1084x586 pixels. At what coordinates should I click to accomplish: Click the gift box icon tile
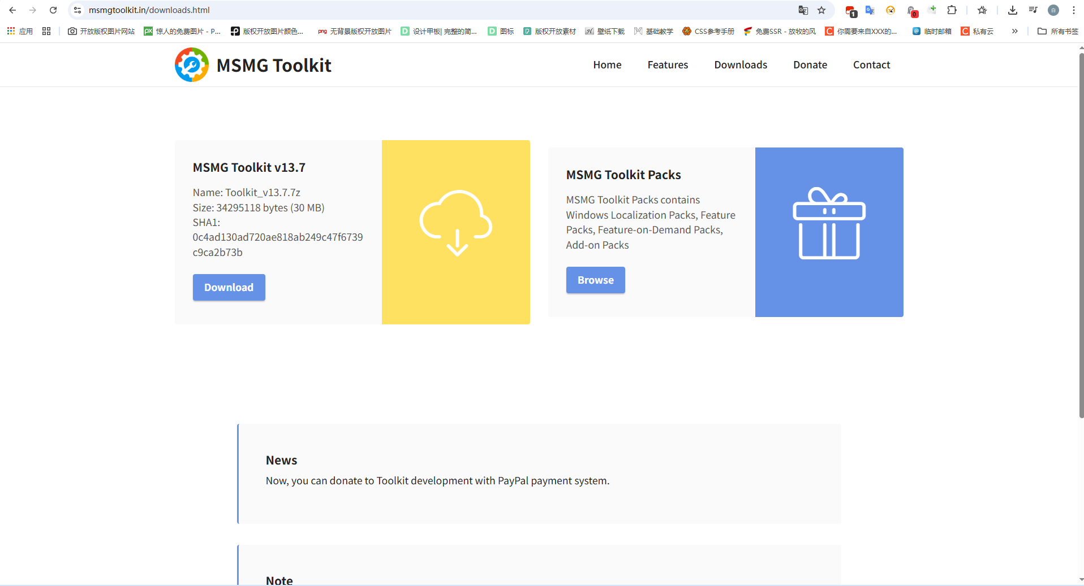click(x=829, y=232)
